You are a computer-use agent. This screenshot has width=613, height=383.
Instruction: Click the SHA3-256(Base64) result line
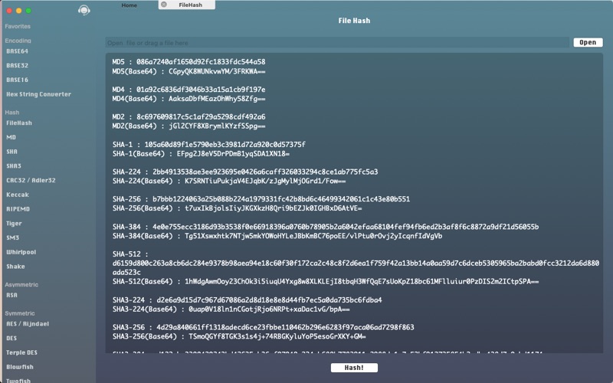point(239,337)
